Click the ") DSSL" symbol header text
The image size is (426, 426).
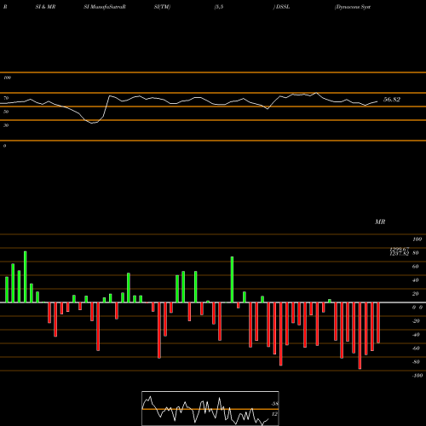[x=281, y=7]
